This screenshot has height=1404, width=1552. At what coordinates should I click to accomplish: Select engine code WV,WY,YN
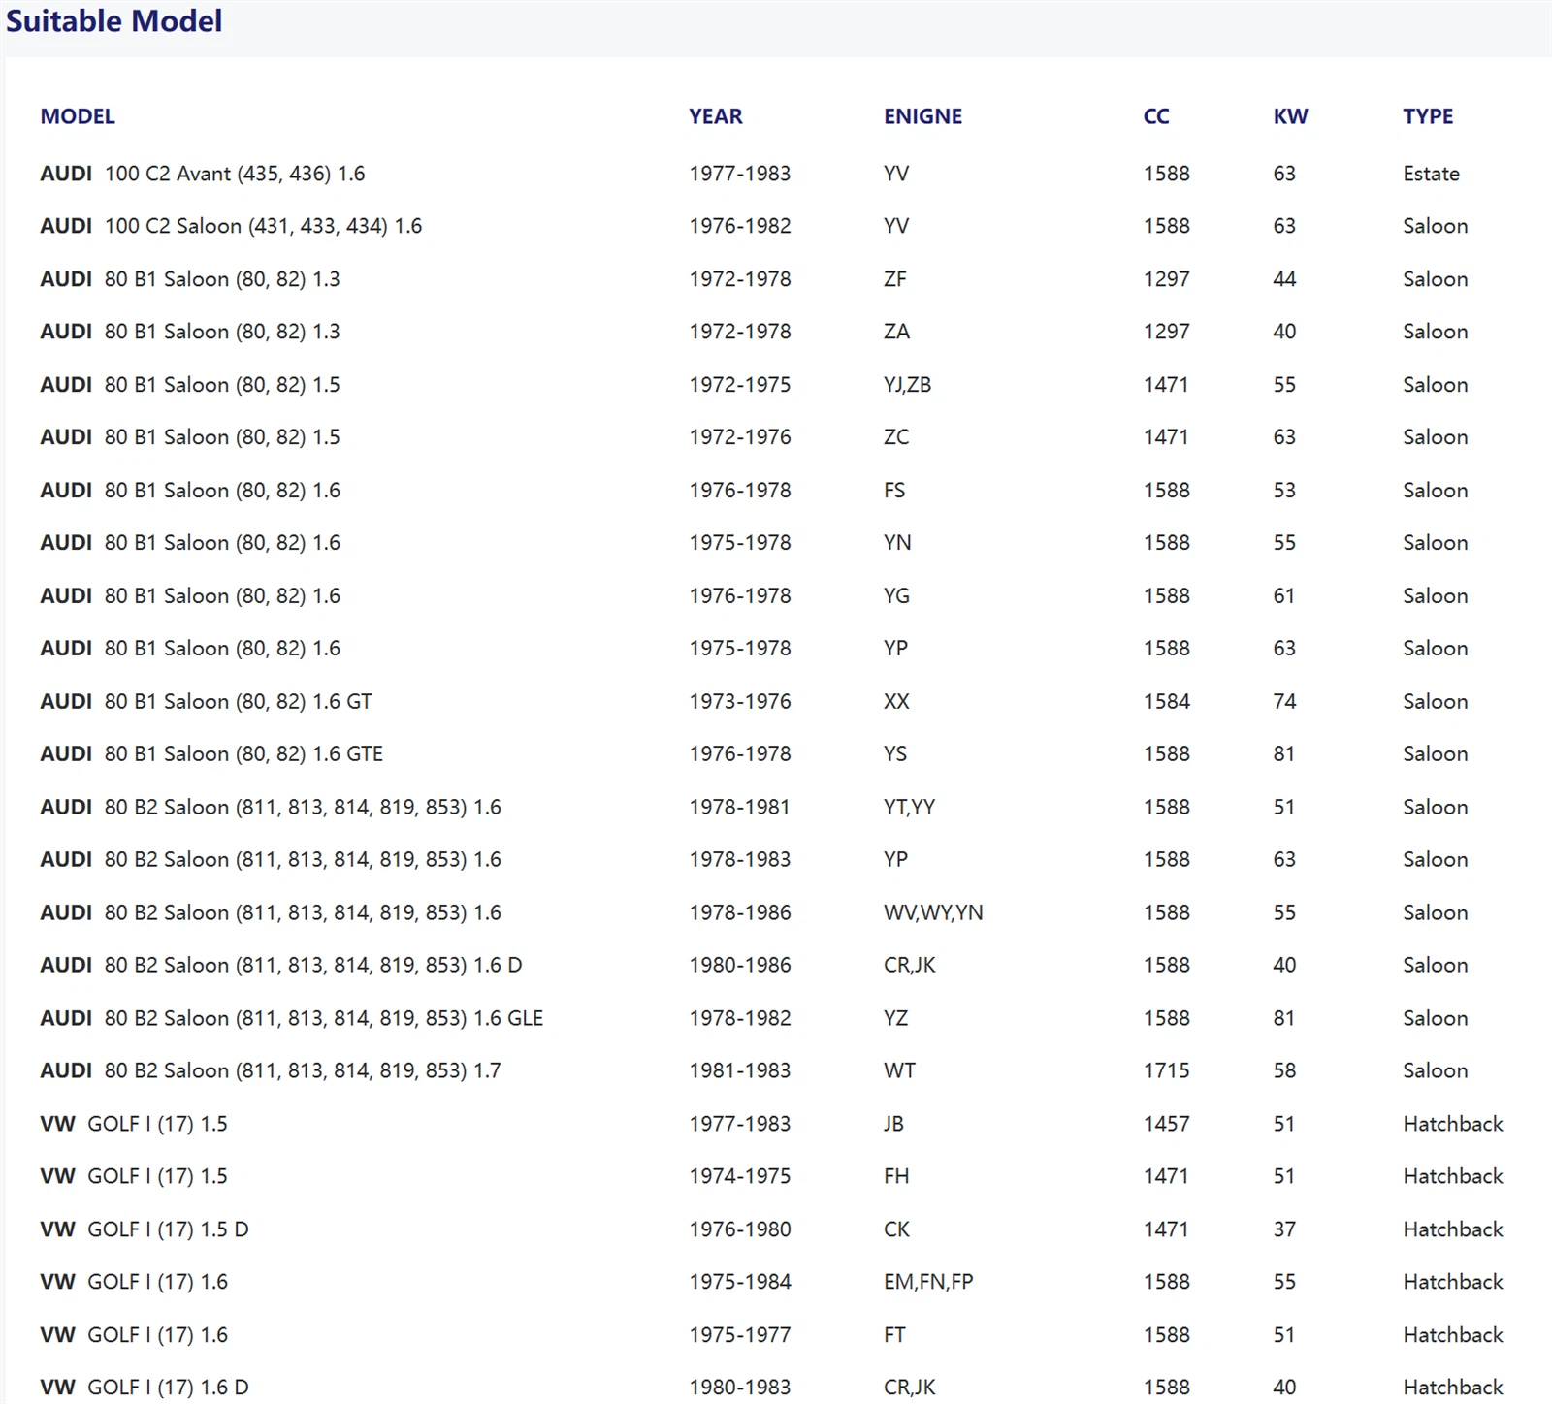pyautogui.click(x=933, y=912)
